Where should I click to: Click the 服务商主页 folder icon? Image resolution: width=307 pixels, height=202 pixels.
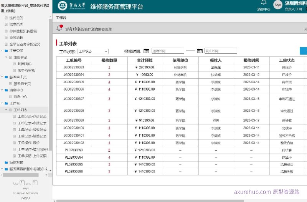tap(6, 77)
